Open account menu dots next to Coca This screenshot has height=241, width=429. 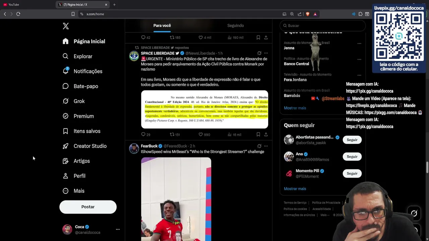(x=118, y=229)
